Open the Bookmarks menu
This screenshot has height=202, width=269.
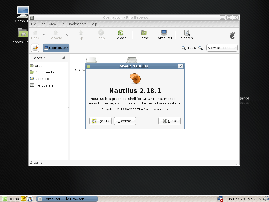tap(77, 24)
